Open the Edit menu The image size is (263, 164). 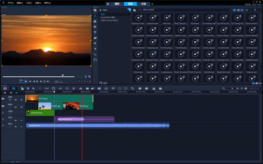[x=20, y=3]
